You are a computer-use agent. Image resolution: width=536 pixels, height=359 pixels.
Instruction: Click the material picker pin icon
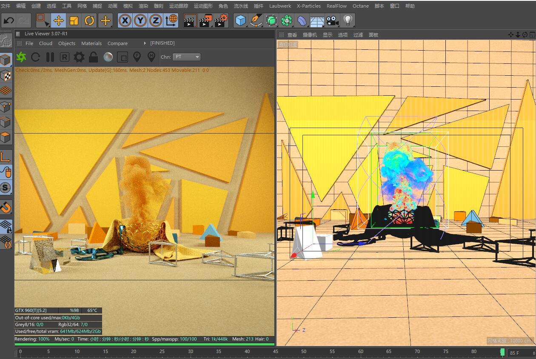tap(151, 57)
